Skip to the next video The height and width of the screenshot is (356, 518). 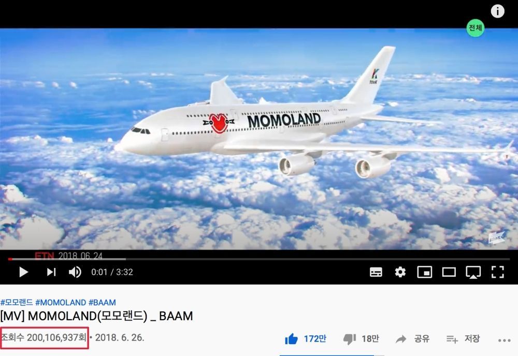[x=51, y=272]
